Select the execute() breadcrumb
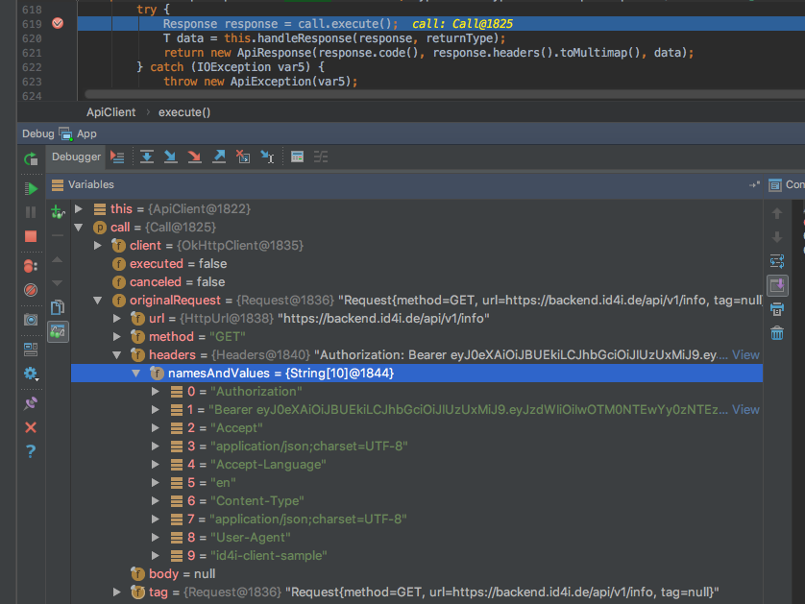Viewport: 805px width, 604px height. (x=184, y=112)
